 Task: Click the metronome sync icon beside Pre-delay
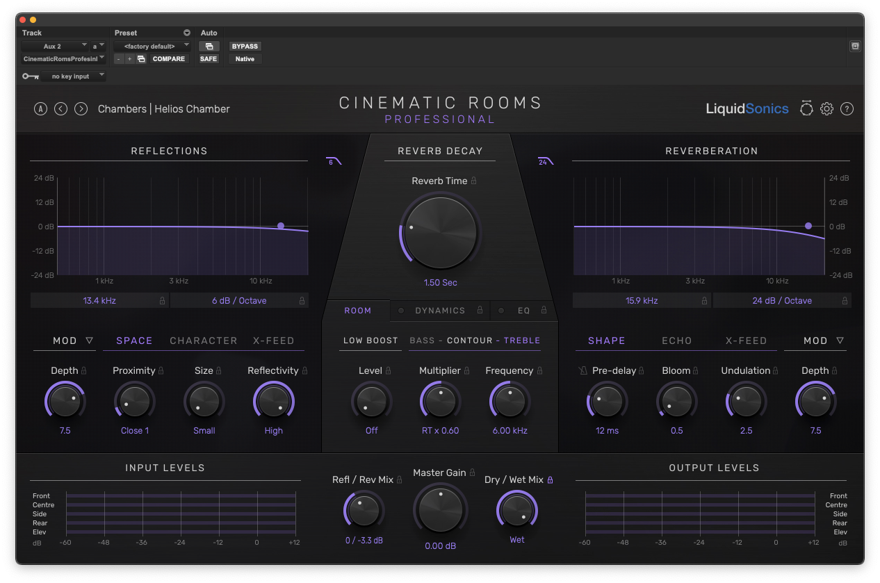point(582,371)
